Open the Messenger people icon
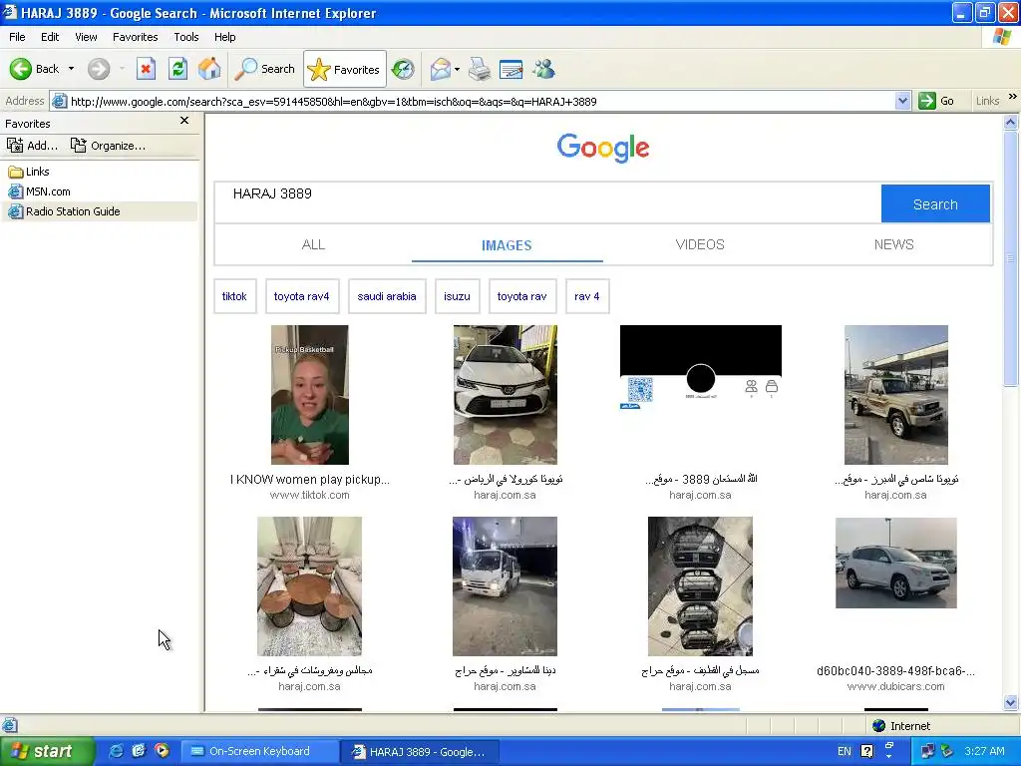Image resolution: width=1021 pixels, height=766 pixels. [543, 69]
